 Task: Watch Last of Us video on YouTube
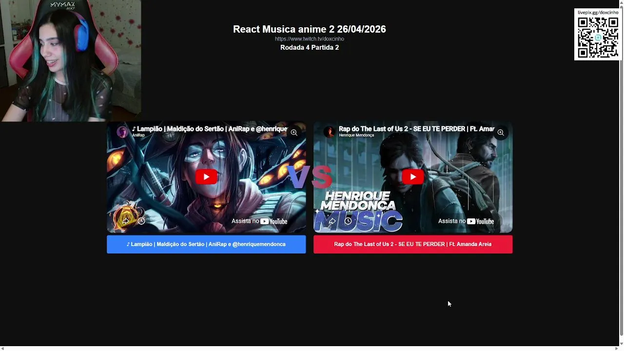click(466, 221)
